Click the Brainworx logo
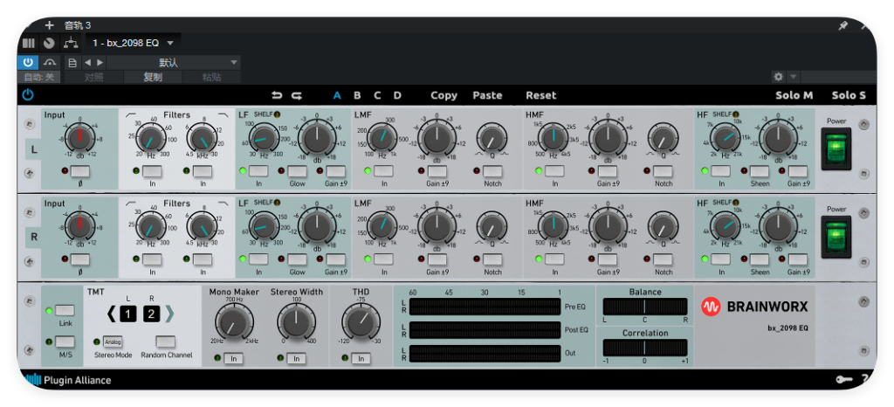Viewport: 894px width, 407px height. click(755, 307)
